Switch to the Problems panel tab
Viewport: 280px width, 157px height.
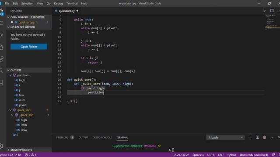pos(65,137)
